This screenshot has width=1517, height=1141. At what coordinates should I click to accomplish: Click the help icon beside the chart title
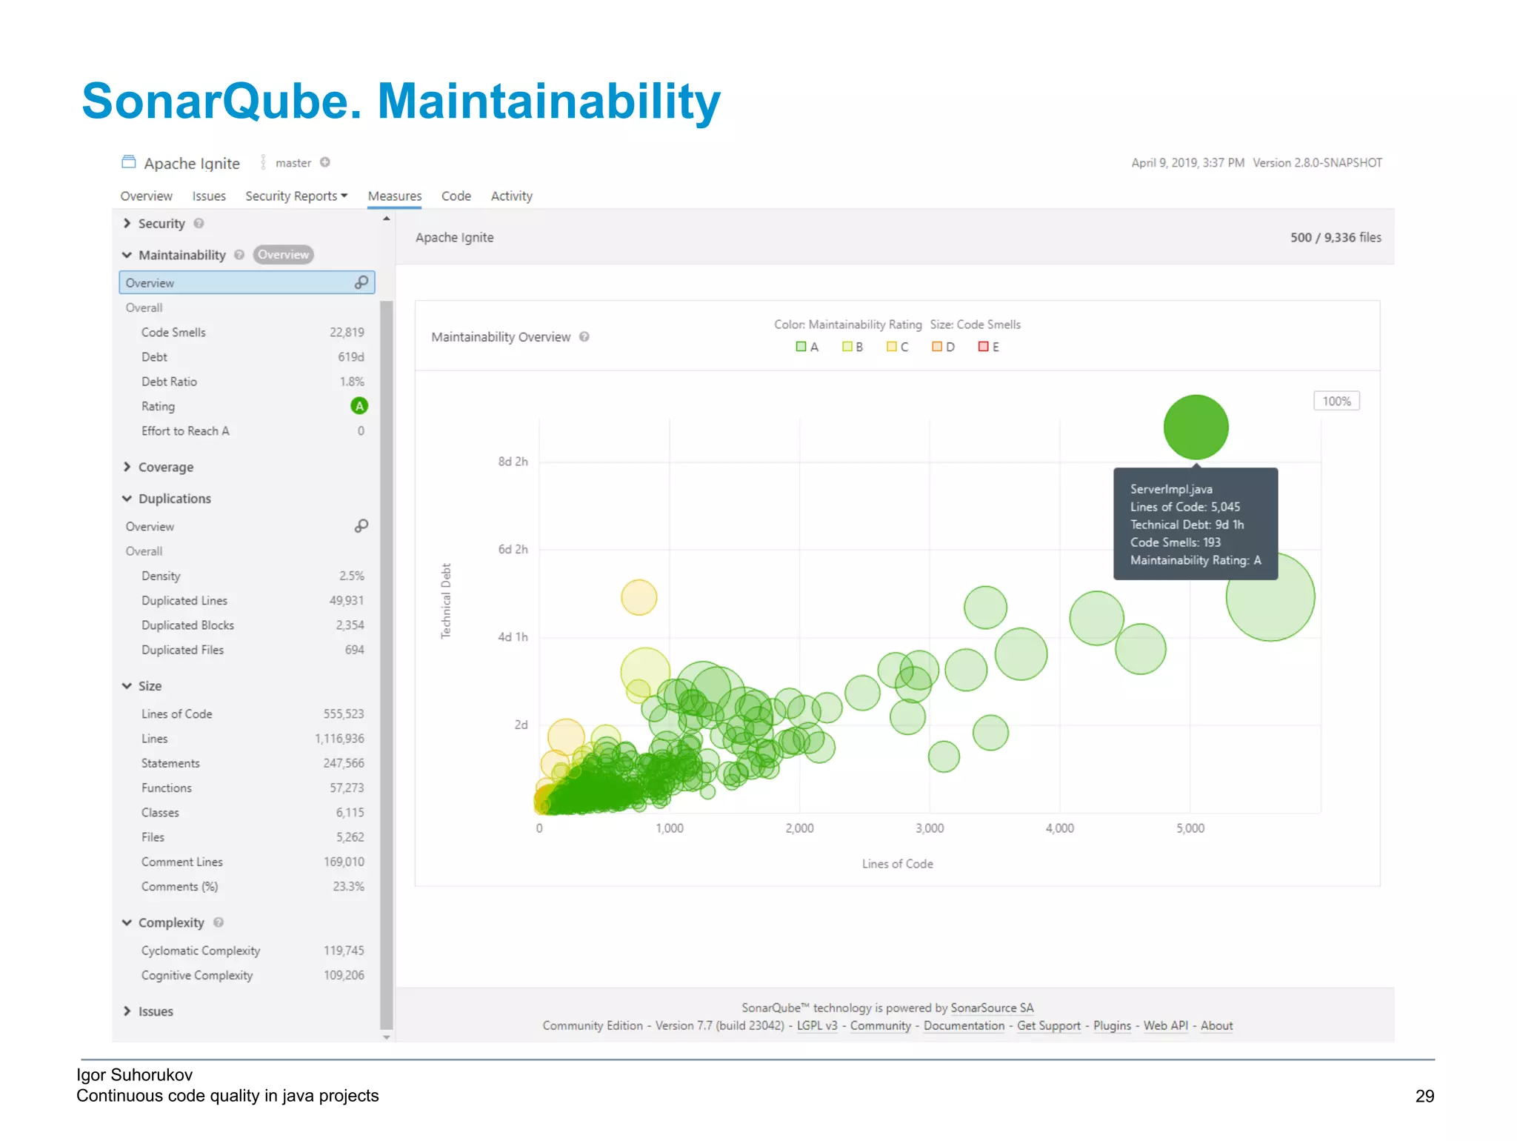click(584, 337)
